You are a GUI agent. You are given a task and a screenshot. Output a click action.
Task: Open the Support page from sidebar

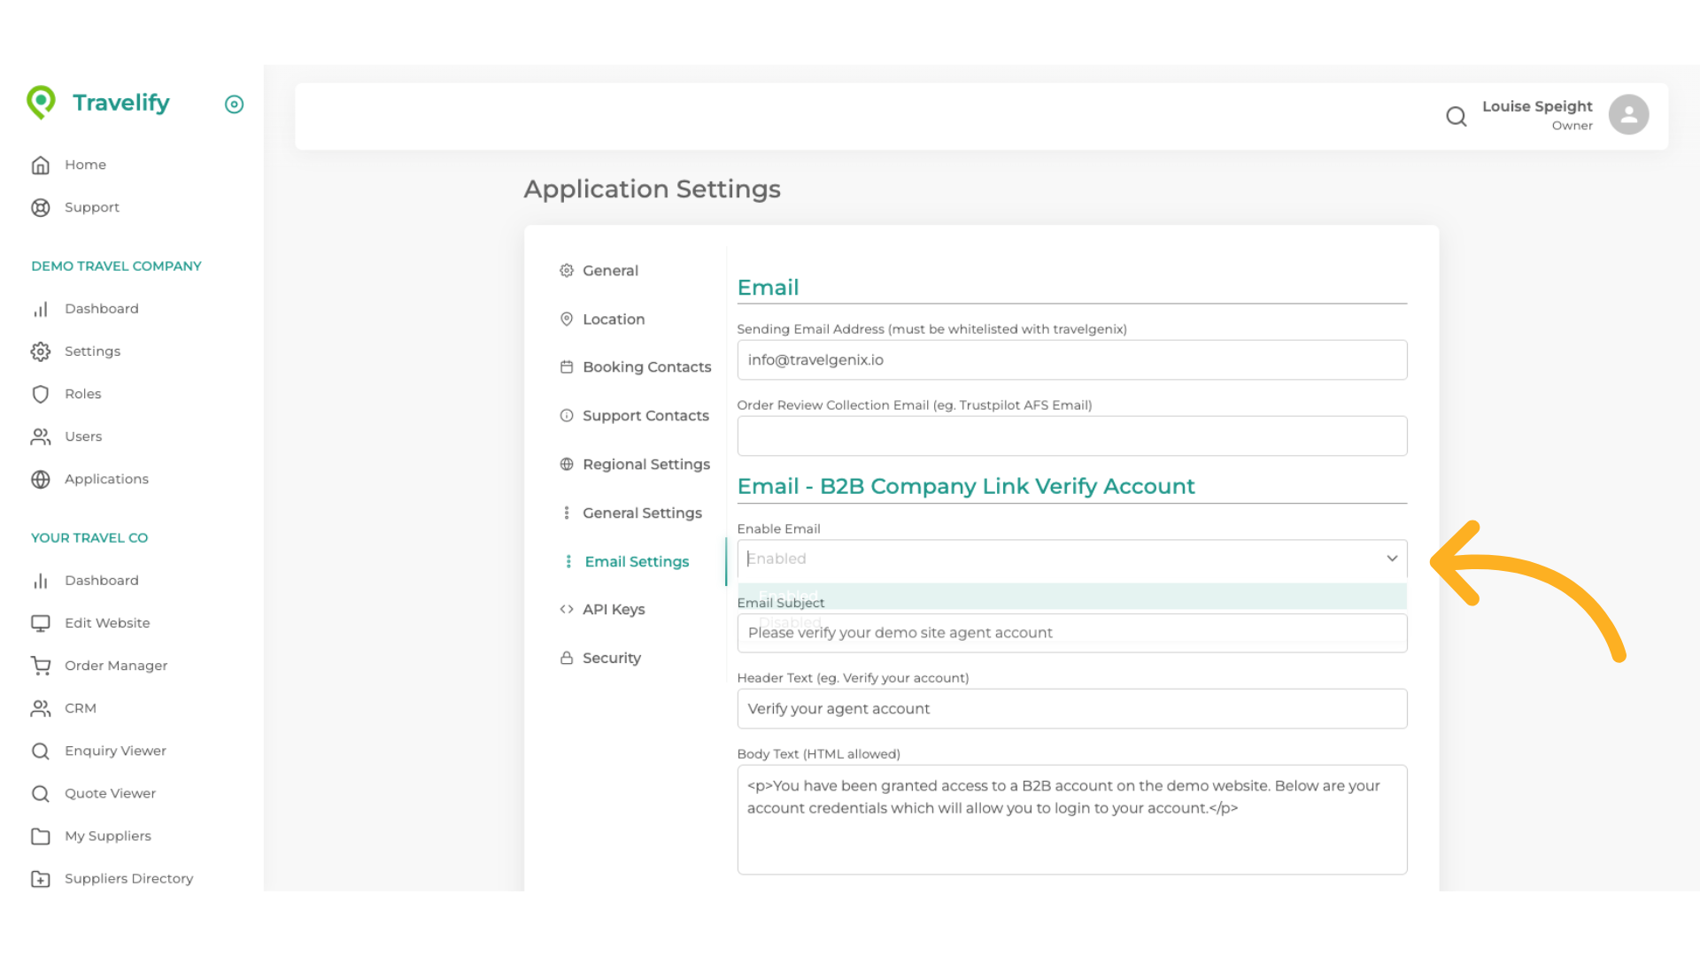tap(92, 207)
